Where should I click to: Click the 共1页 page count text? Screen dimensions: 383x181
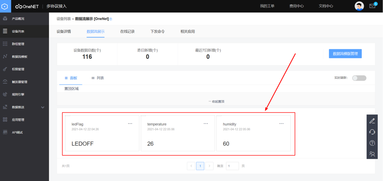(x=66, y=166)
